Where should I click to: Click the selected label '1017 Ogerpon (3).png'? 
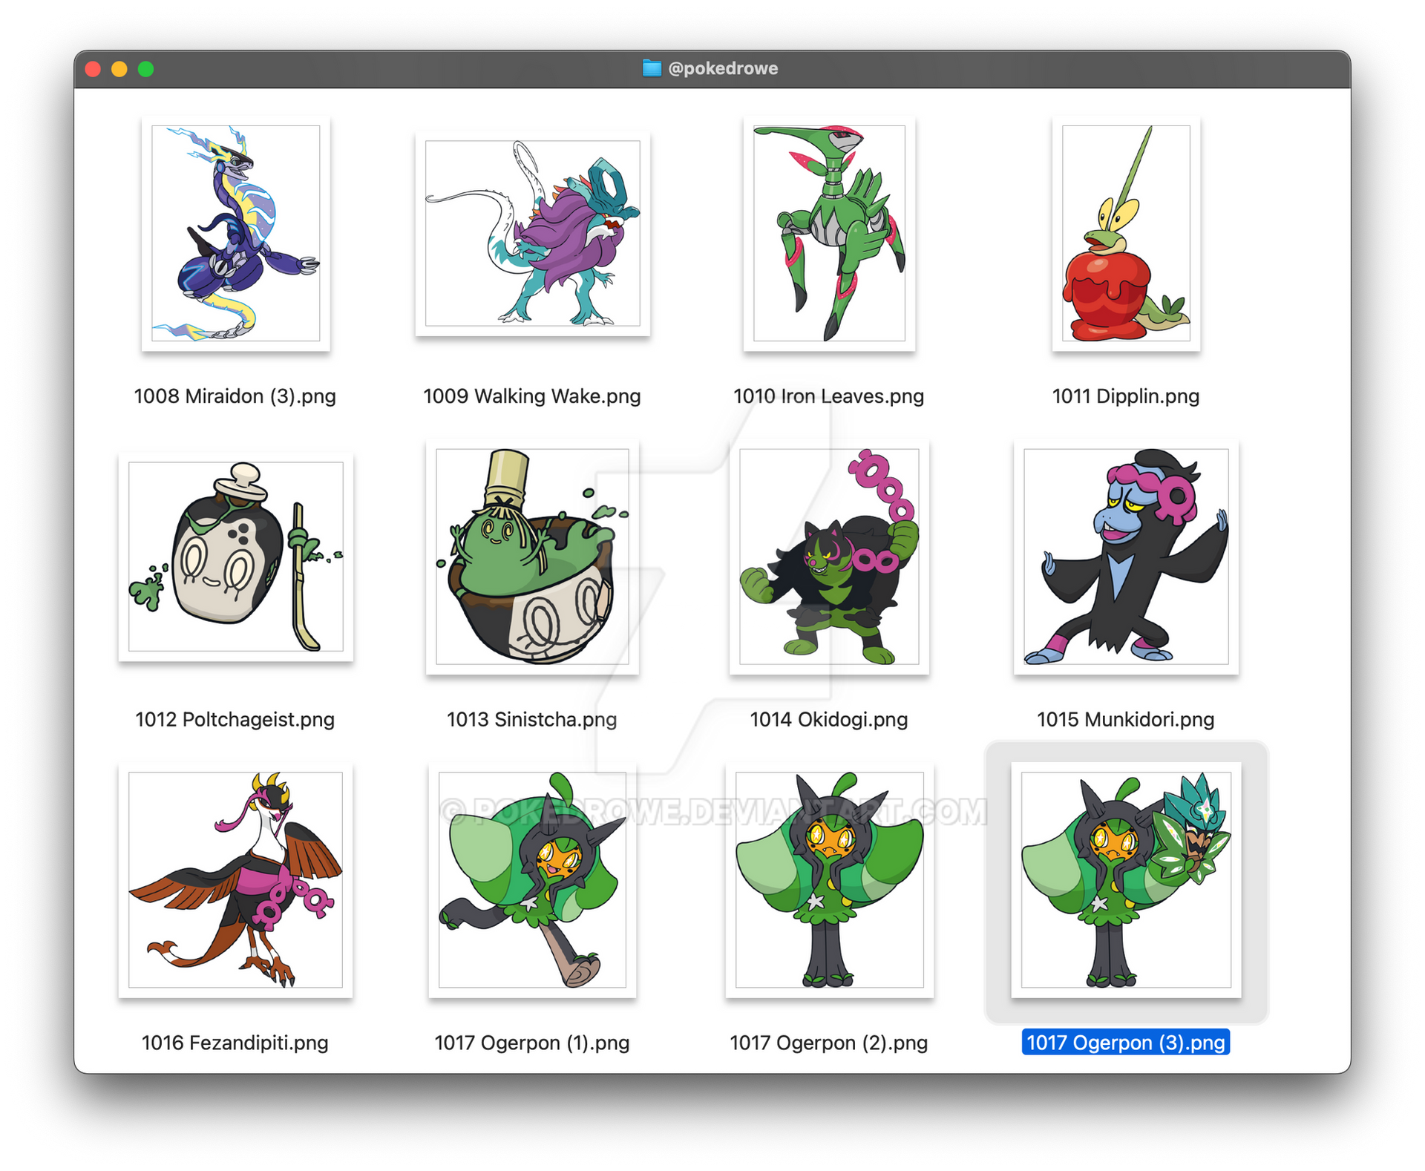(x=1126, y=1043)
